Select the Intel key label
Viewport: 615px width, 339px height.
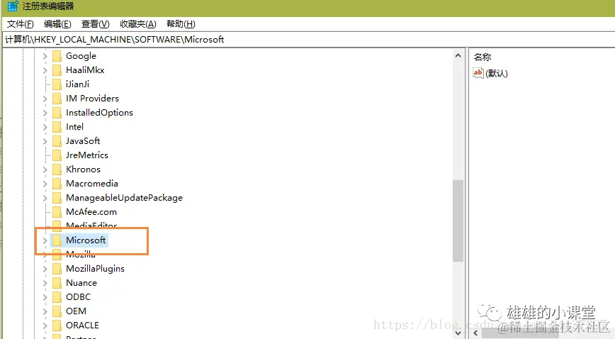[x=74, y=127]
